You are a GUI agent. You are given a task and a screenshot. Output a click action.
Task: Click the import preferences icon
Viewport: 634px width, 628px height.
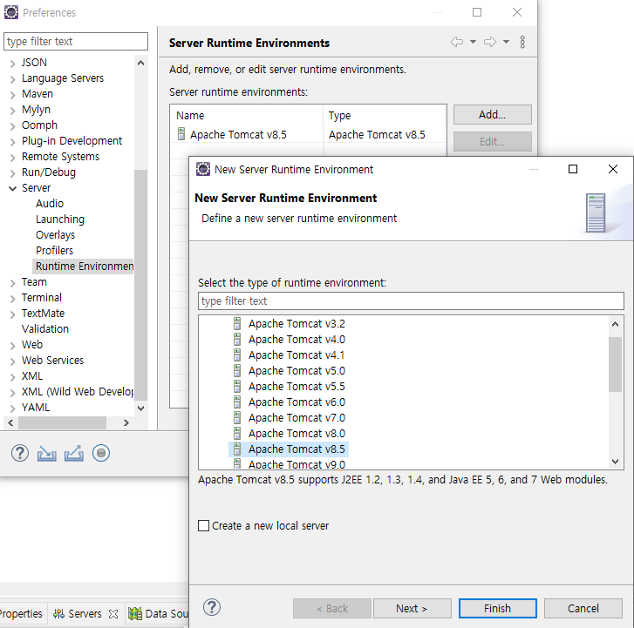coord(47,454)
